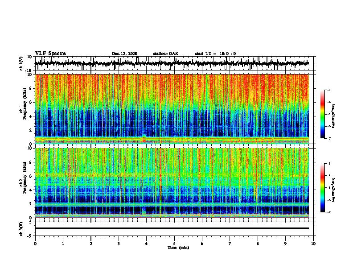Click the "10" tick on the Time axis

tap(313, 244)
